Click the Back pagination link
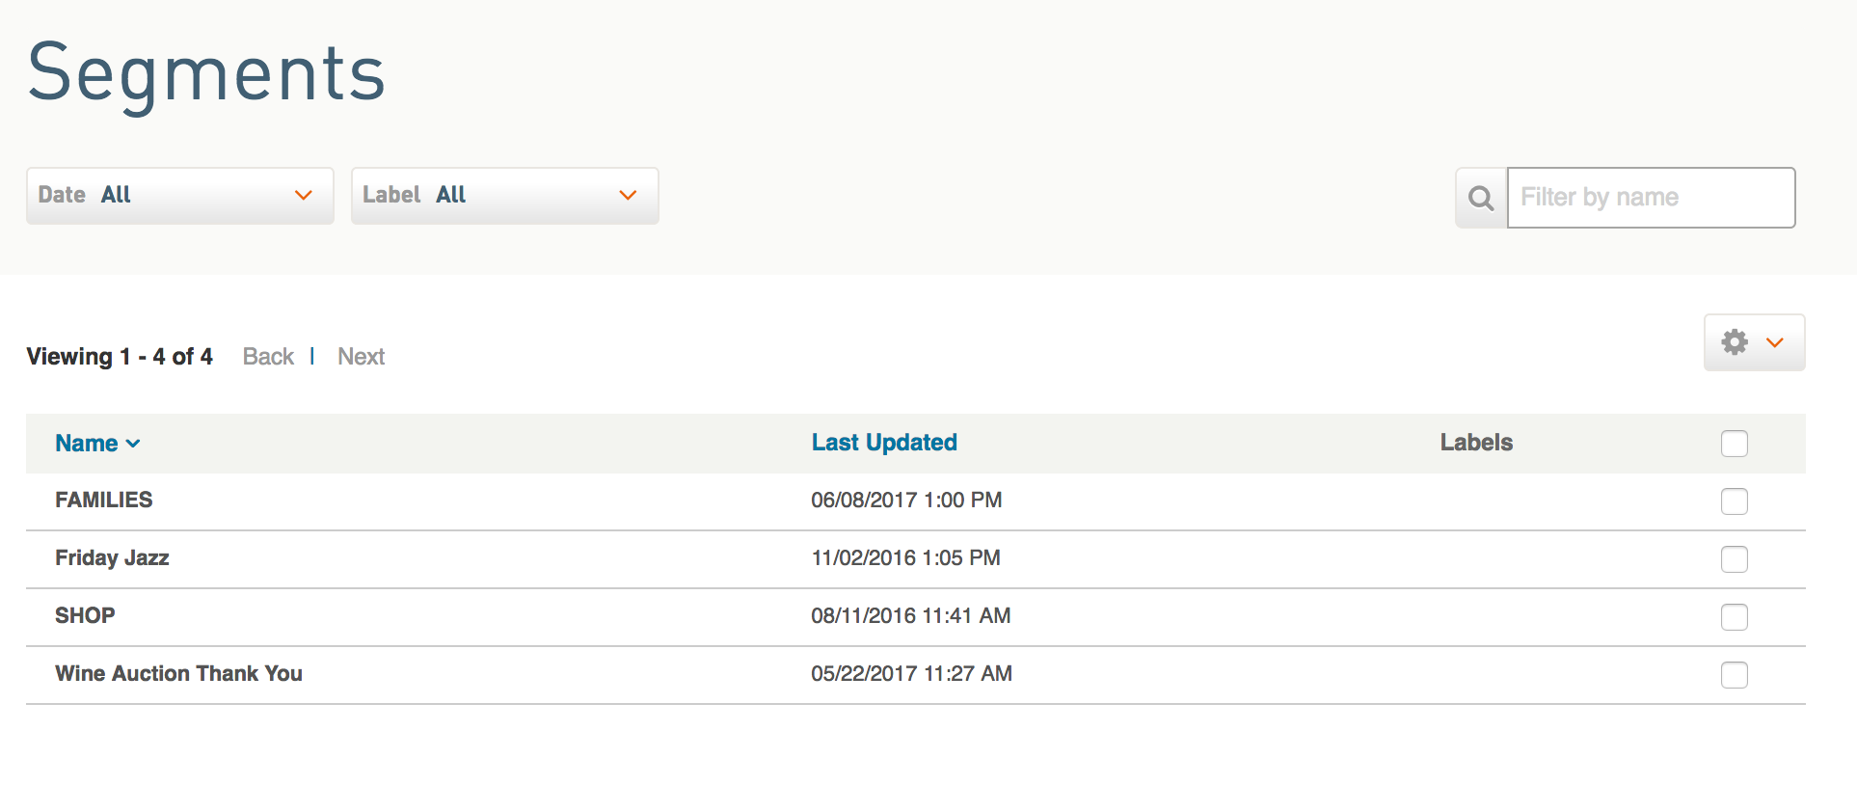 pos(268,357)
